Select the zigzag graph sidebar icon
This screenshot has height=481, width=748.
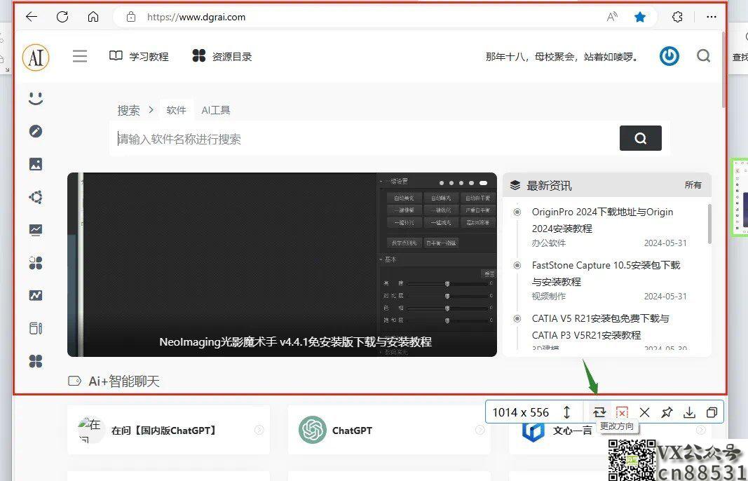[x=36, y=296]
